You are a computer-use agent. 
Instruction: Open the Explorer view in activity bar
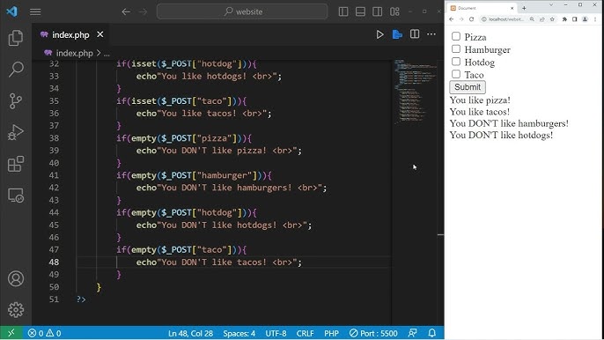16,38
